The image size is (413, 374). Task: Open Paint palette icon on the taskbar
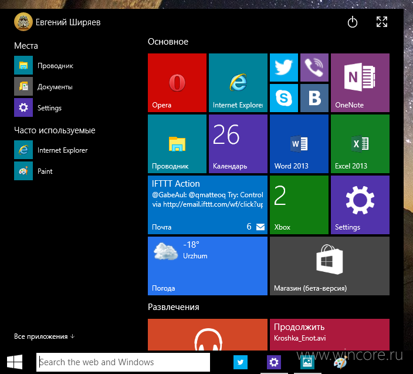tap(341, 362)
